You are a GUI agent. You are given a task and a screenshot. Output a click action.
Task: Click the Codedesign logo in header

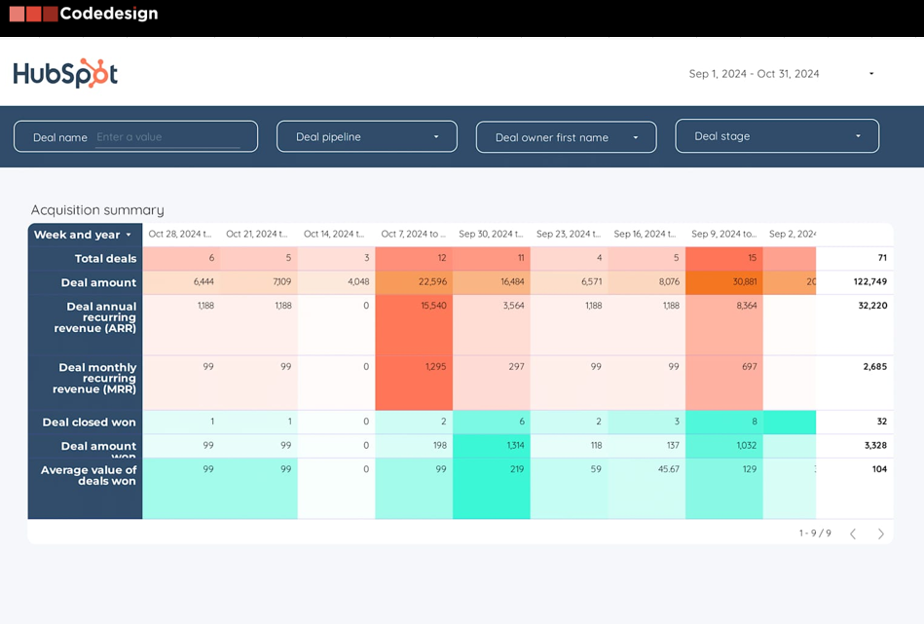84,14
